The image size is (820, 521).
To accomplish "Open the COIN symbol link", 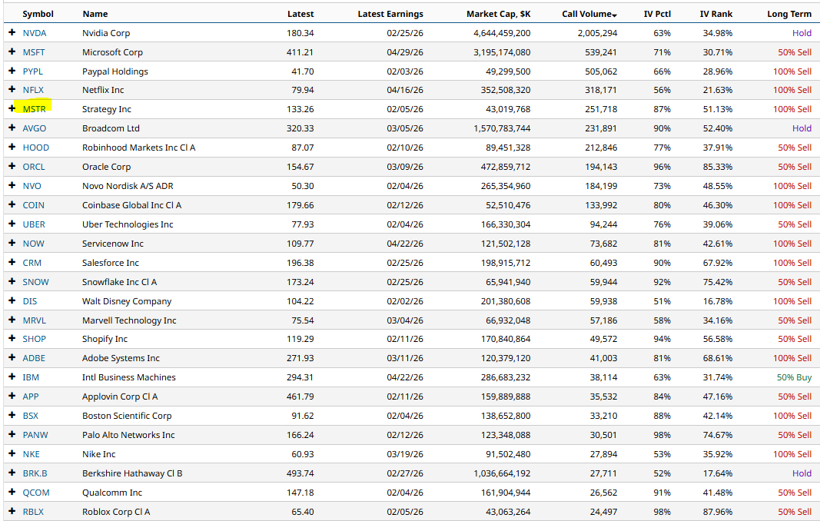I will coord(34,205).
